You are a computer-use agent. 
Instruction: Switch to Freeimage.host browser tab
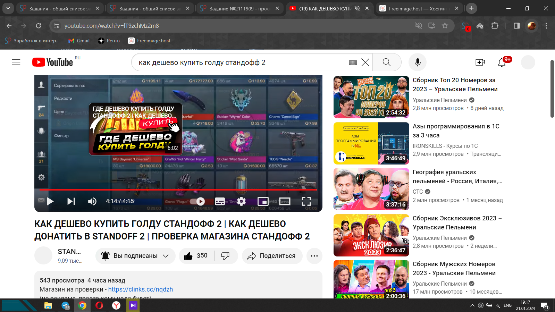point(419,8)
